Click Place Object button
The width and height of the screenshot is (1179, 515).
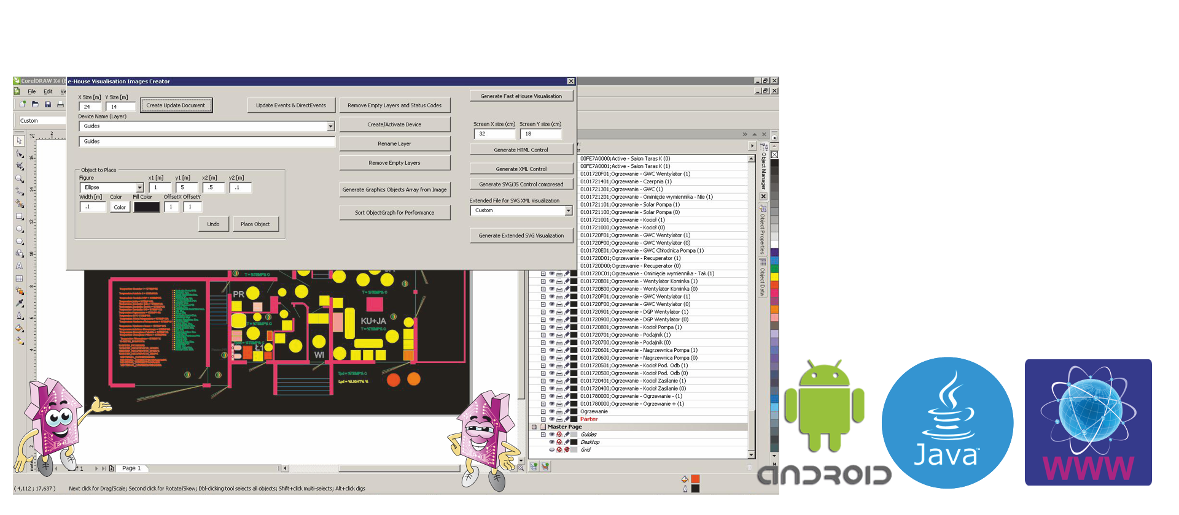255,224
